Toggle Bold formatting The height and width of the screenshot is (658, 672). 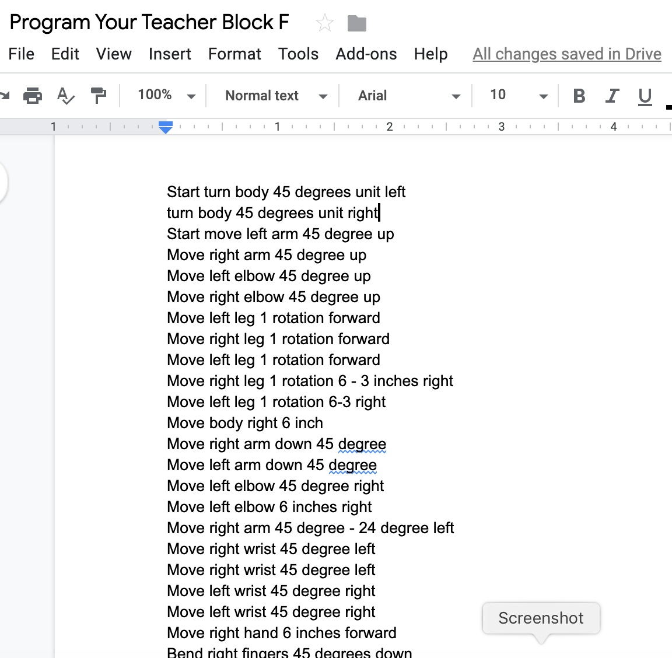(579, 95)
